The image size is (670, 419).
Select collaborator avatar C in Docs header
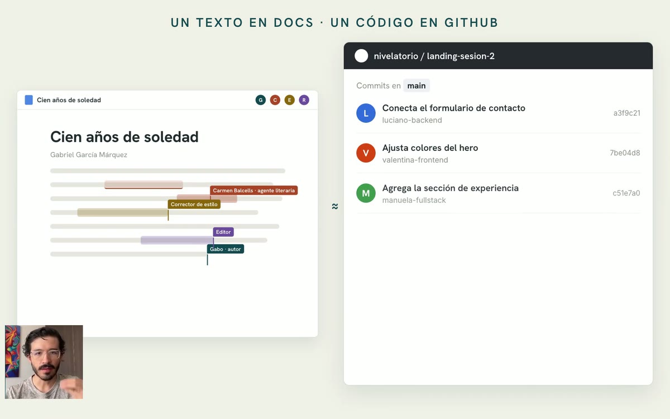pyautogui.click(x=275, y=100)
